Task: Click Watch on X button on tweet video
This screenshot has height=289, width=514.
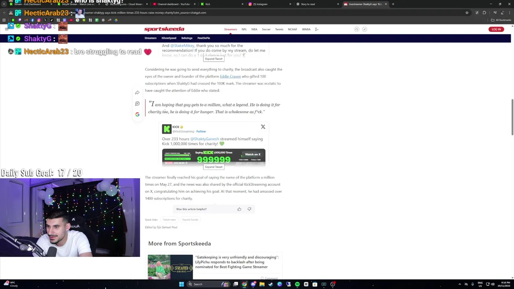Action: [x=253, y=154]
